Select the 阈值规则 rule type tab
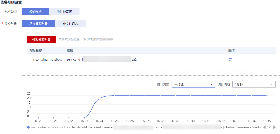This screenshot has height=134, width=280. [35, 11]
